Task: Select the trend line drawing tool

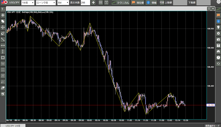Action: 3,40
